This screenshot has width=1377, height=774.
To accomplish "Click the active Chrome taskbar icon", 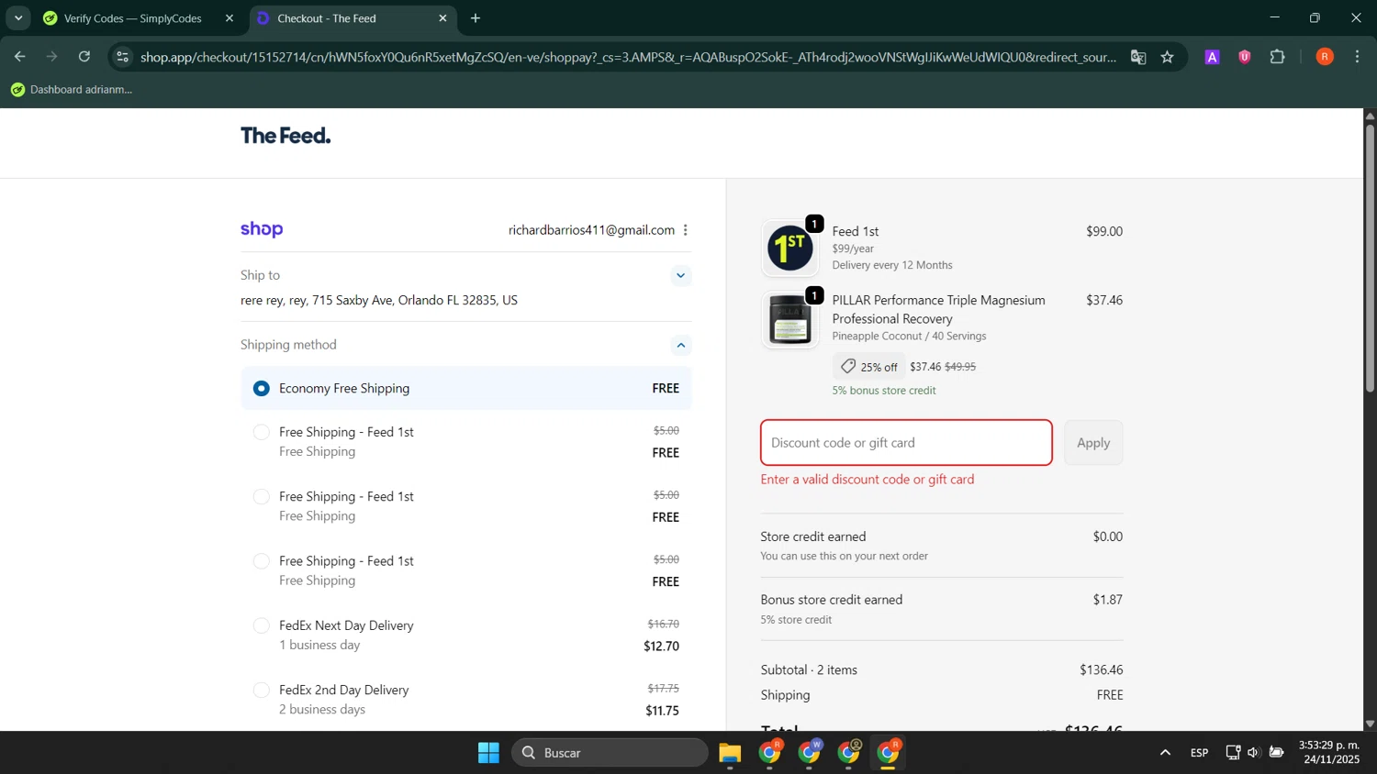I will 889,753.
